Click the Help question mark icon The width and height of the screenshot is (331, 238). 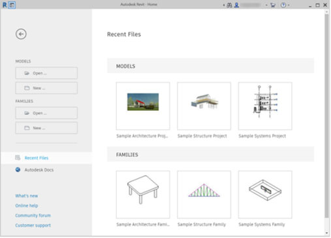pyautogui.click(x=283, y=5)
